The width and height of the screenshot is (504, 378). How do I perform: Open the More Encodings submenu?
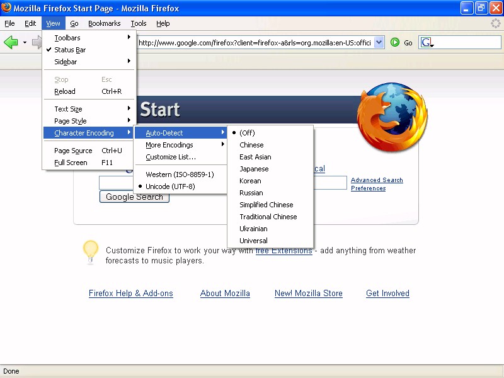point(180,145)
